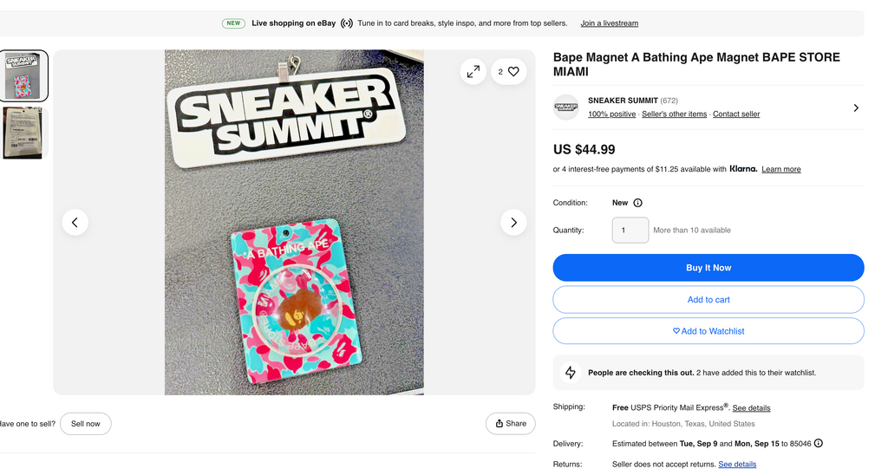Open Seller's other items link

pyautogui.click(x=674, y=114)
